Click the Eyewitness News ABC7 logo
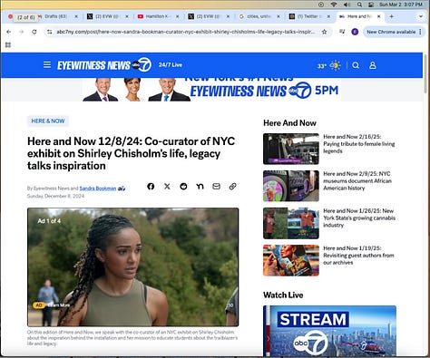Screen dimensions: 430x358 (104, 64)
